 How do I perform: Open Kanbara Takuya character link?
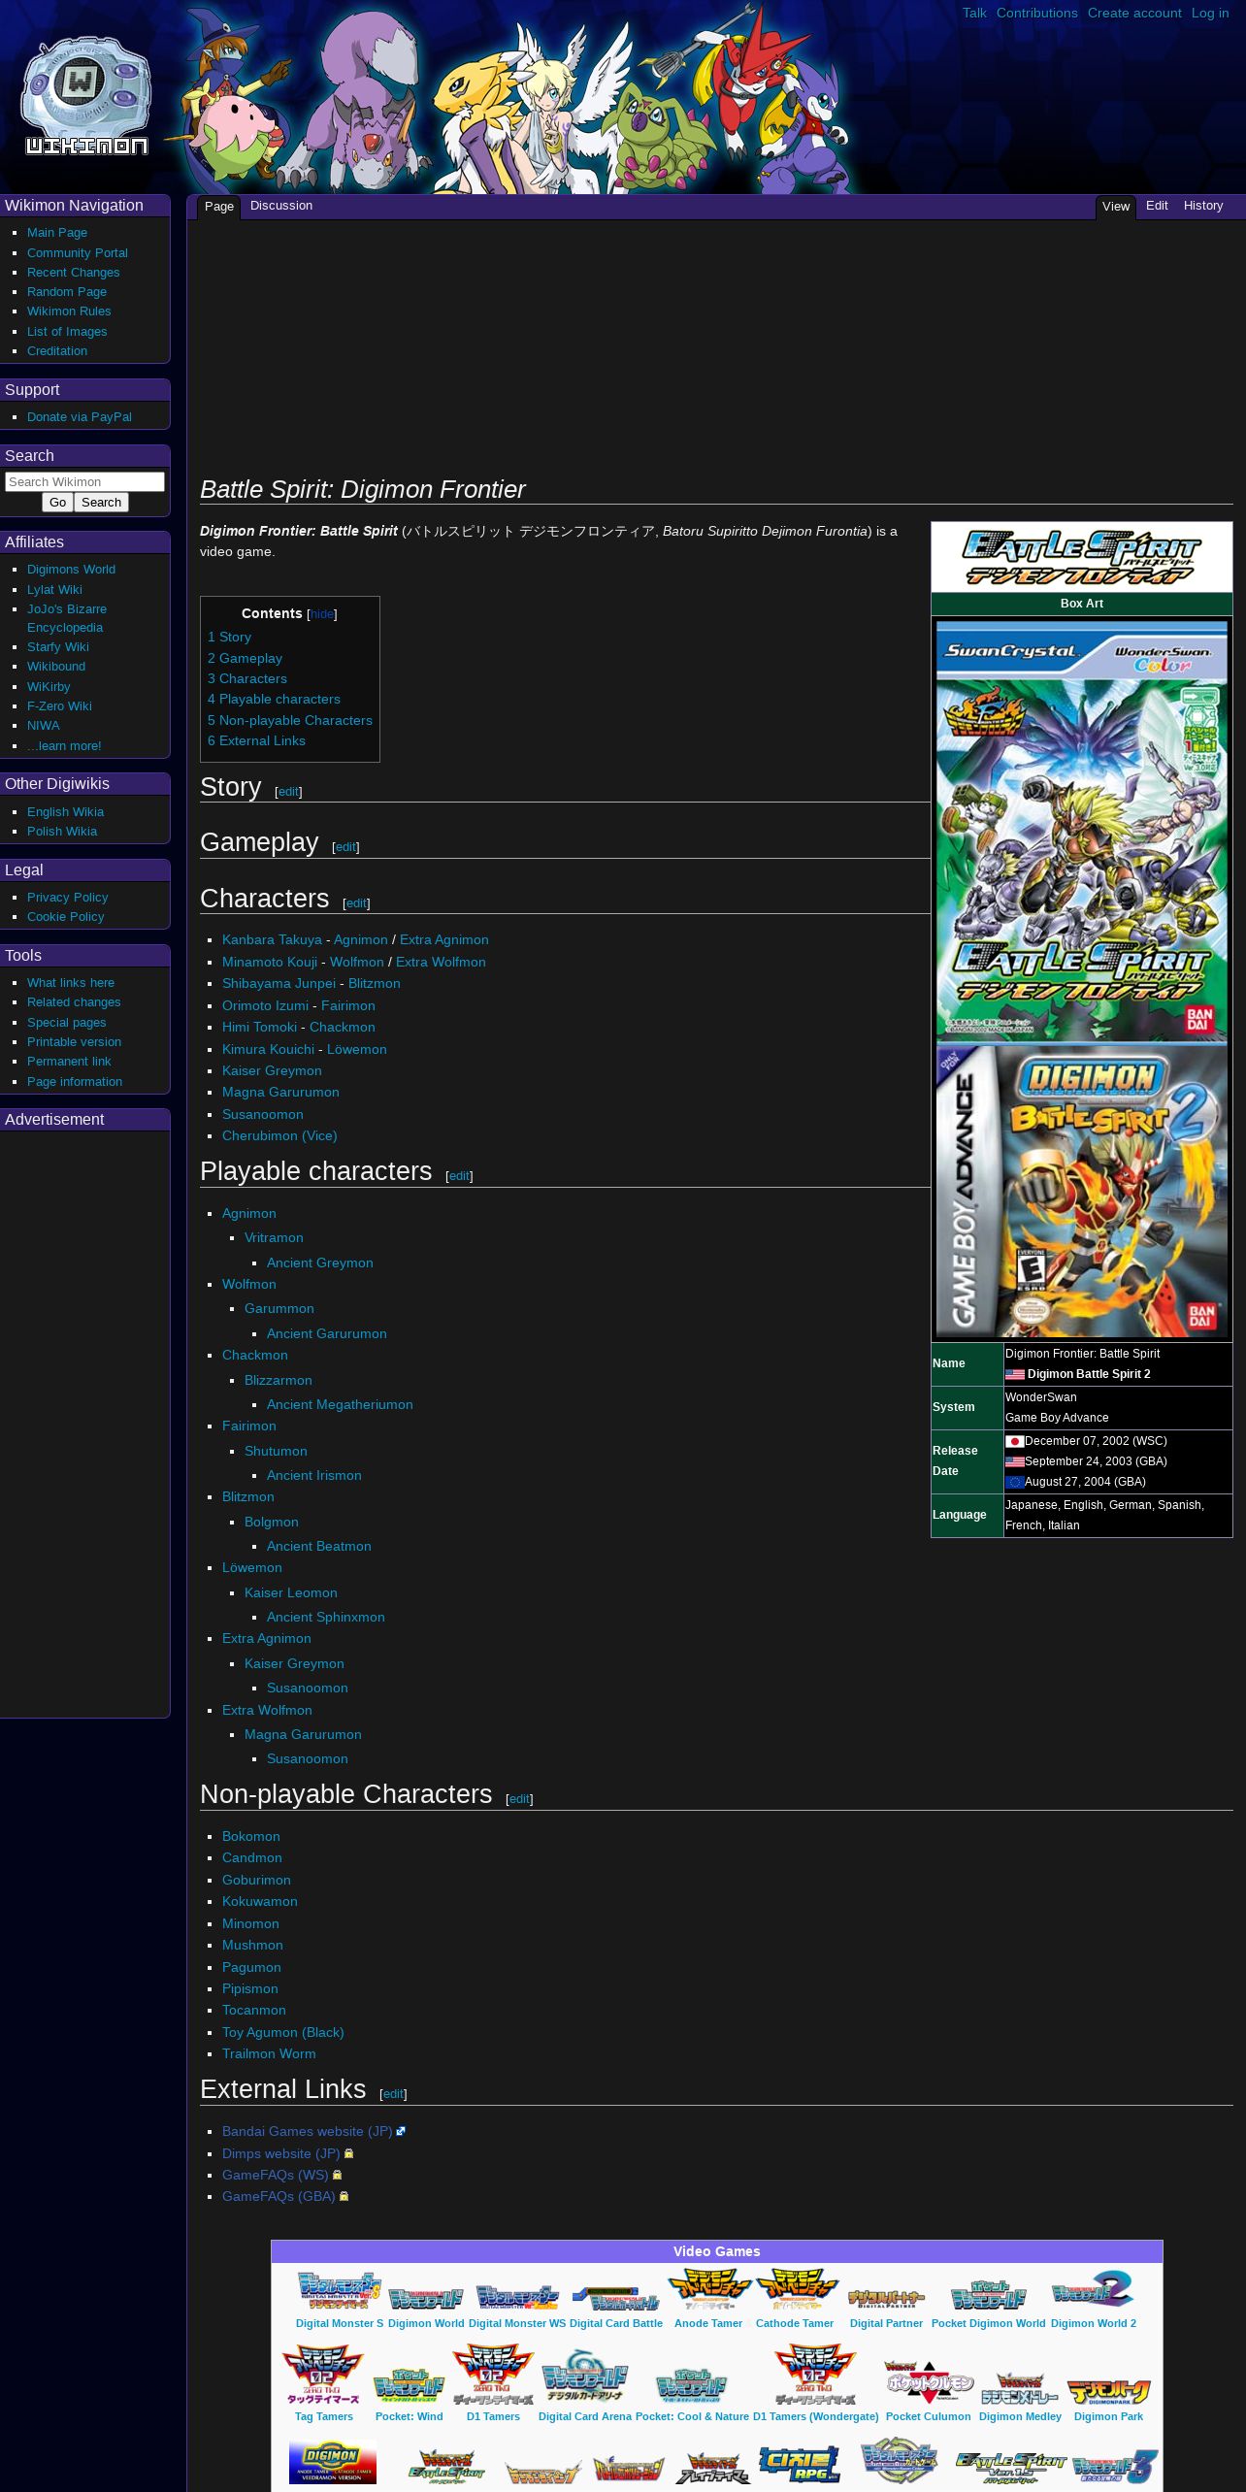[x=272, y=939]
